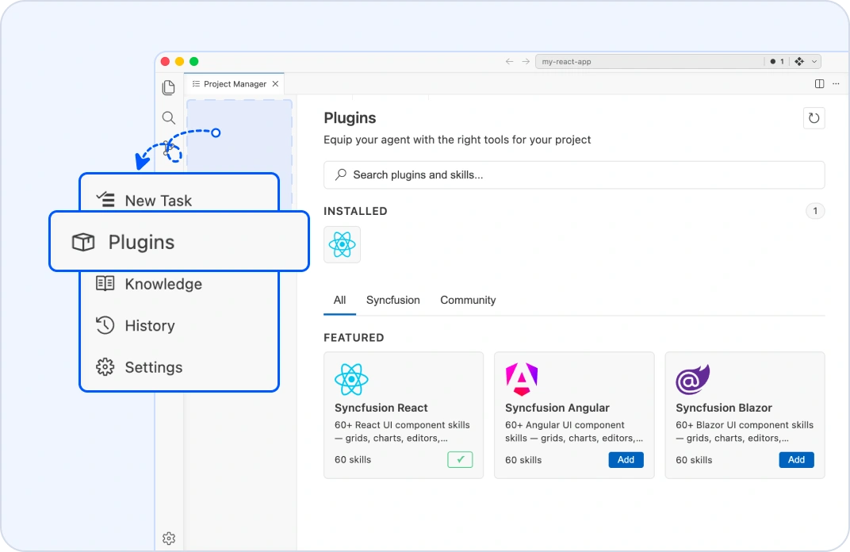Add the Syncfusion Blazor plugin
This screenshot has width=850, height=552.
pos(796,459)
